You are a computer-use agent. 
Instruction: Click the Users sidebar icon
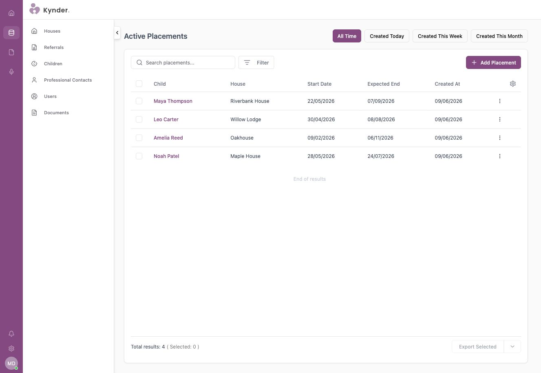[x=35, y=96]
